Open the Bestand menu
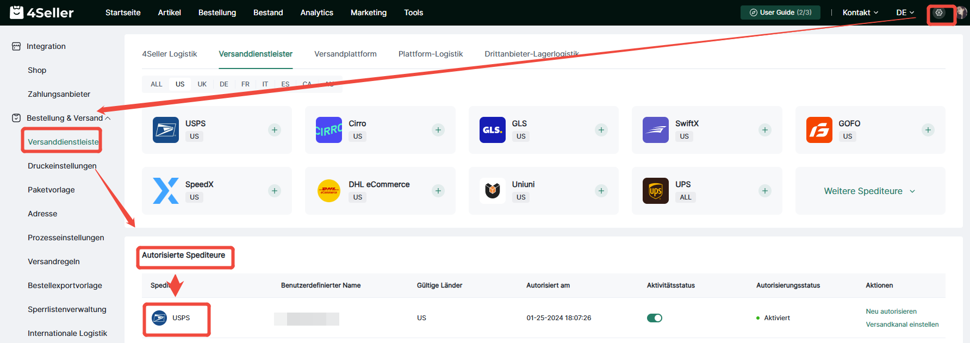Screen dimensions: 970x343 point(268,13)
